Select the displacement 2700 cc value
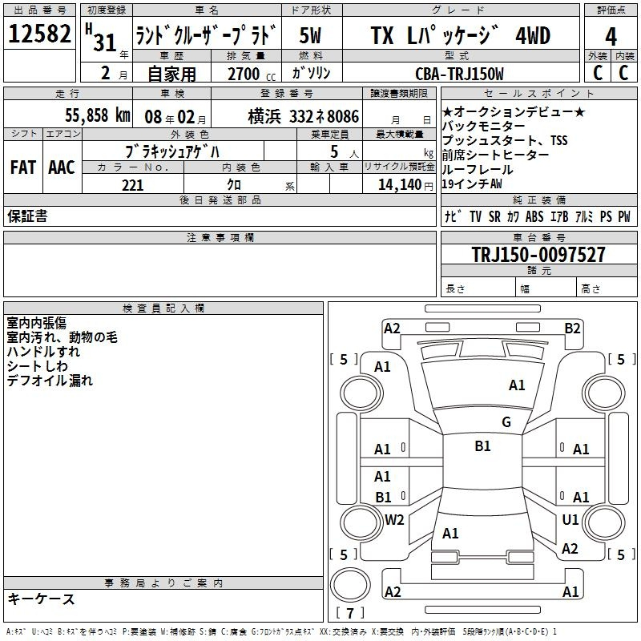641x641 pixels. point(252,75)
